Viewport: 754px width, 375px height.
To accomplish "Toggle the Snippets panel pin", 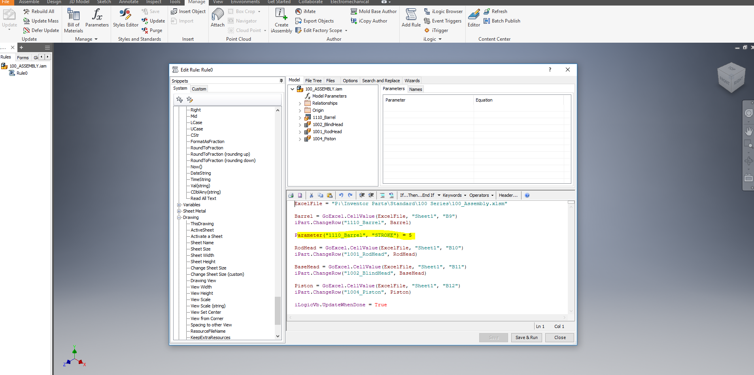I will [281, 81].
